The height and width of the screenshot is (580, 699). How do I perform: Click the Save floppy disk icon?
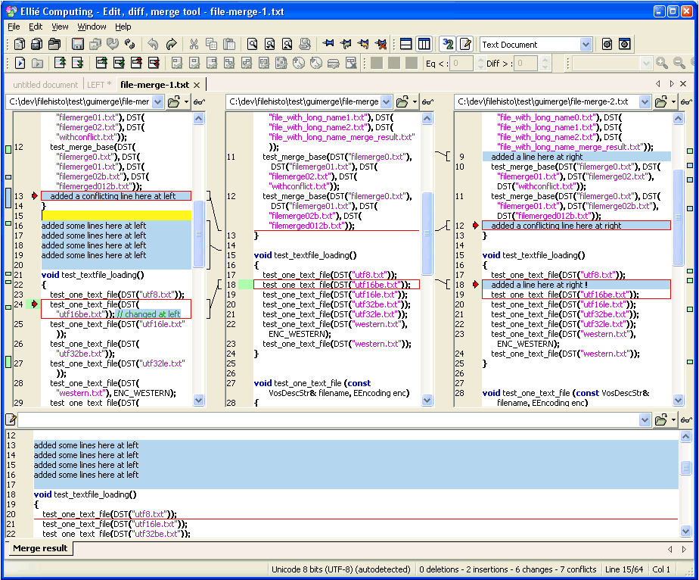tap(77, 45)
